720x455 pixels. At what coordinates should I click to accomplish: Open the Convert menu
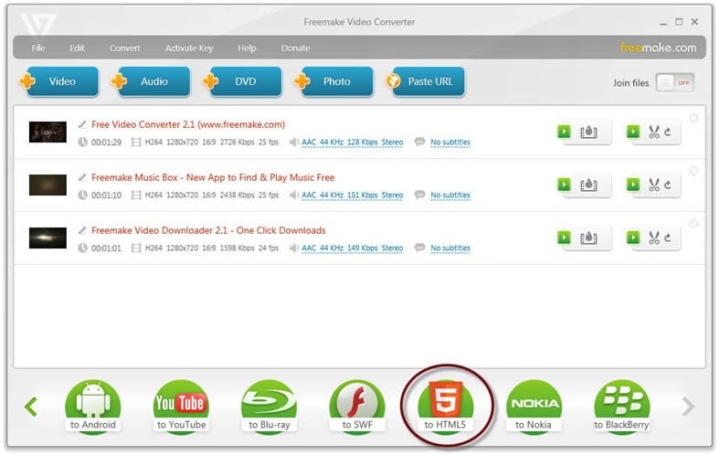pyautogui.click(x=125, y=48)
